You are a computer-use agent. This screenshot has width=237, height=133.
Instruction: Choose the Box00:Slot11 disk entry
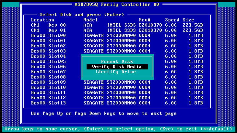coord(117,92)
